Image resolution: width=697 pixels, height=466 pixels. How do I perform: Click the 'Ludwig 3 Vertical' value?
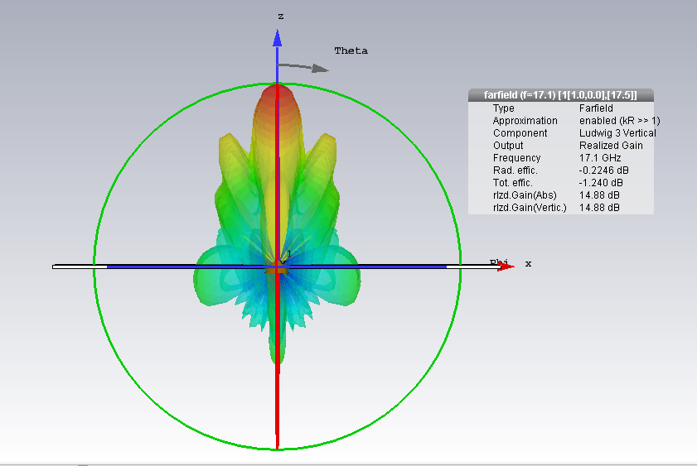pos(617,133)
